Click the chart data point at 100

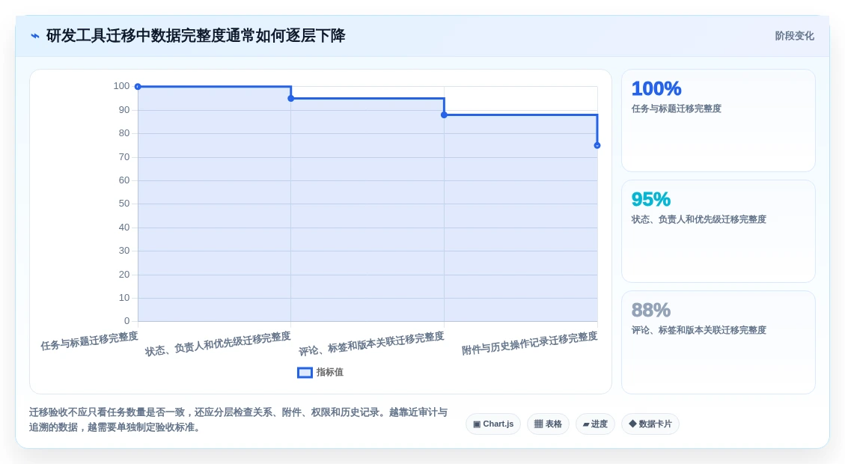point(138,87)
